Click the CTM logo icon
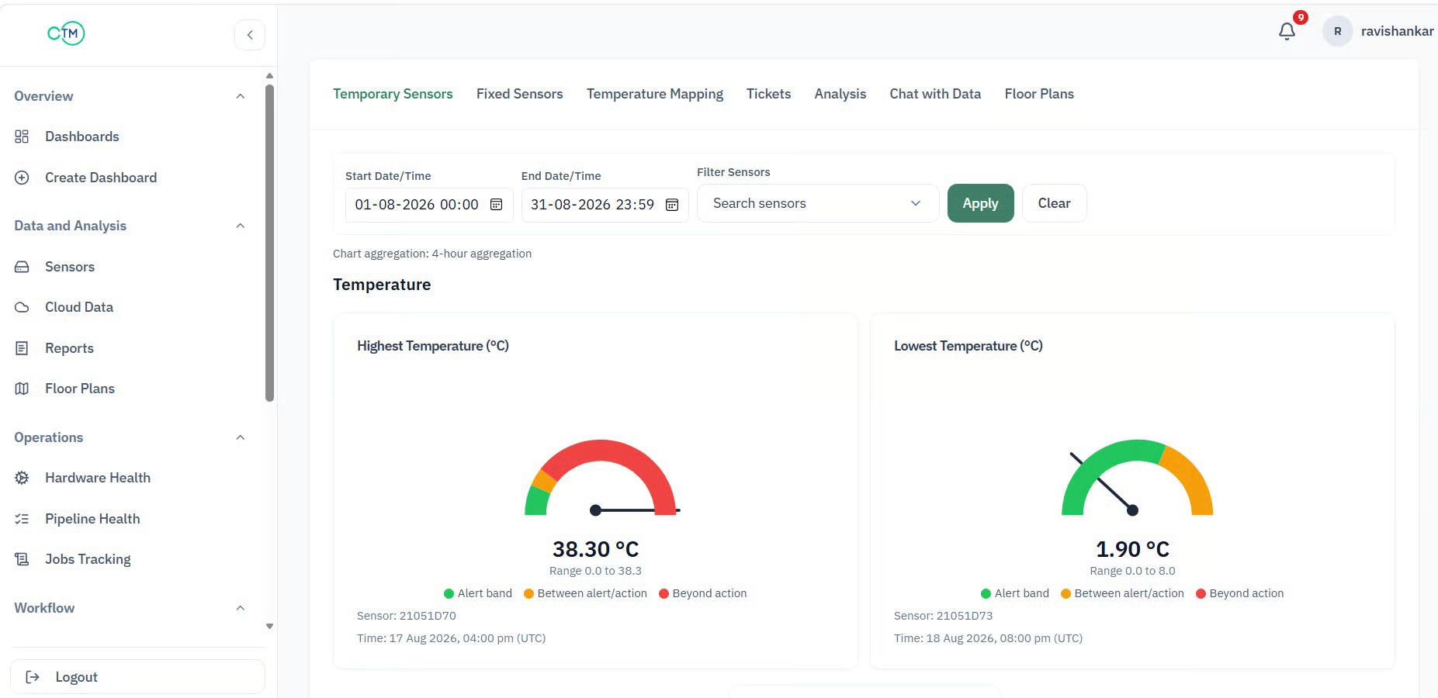 click(x=66, y=33)
